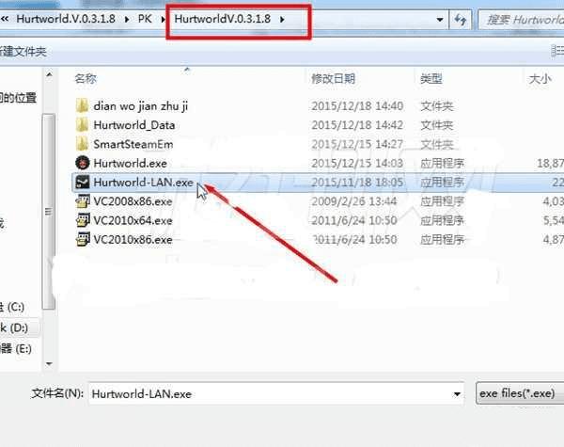564x447 pixels.
Task: Select the VC2008x86.exe installer icon
Action: (83, 201)
